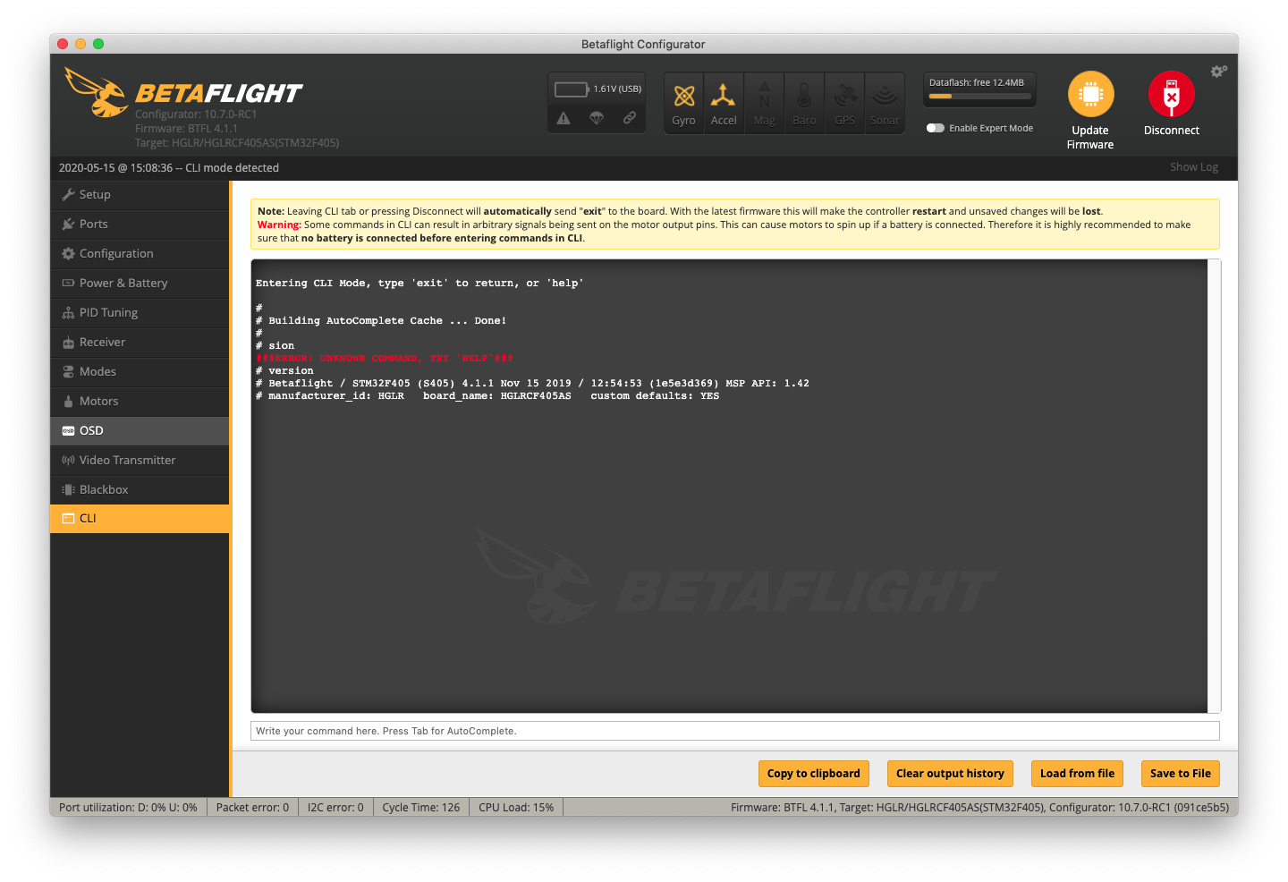Toggle Enable Expert Mode switch
Viewport: 1288px width, 882px height.
(x=936, y=128)
